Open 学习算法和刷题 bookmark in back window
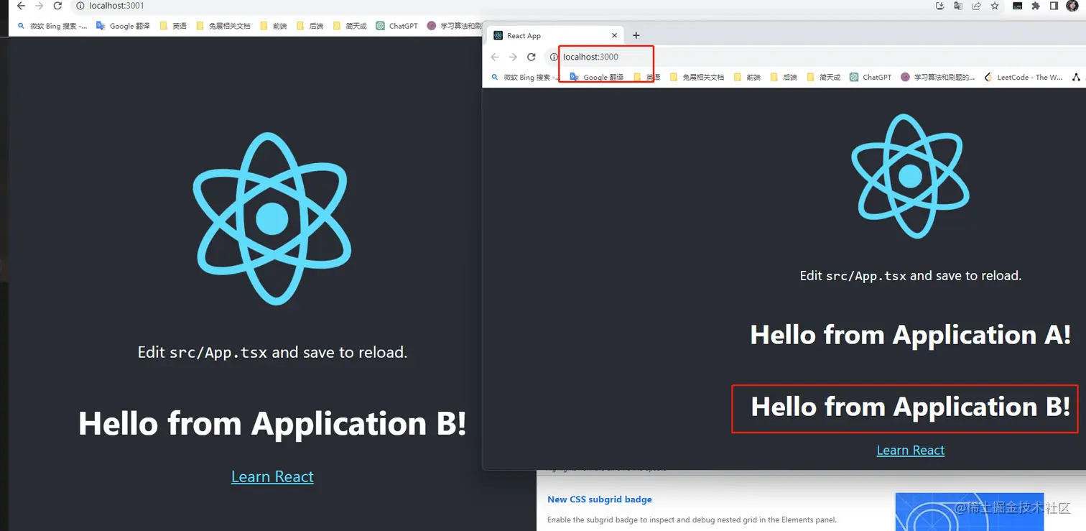 (x=454, y=26)
